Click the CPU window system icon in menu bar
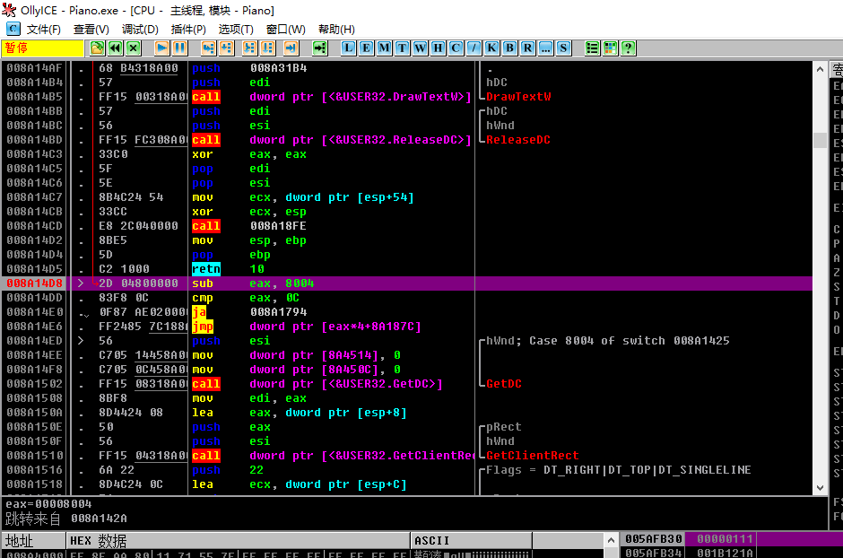 tap(13, 29)
